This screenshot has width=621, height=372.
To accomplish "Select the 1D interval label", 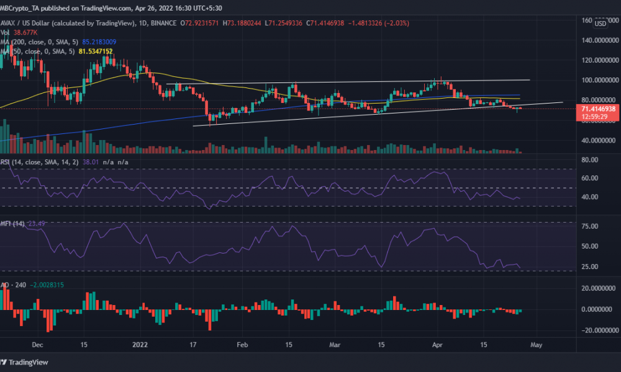I will (143, 24).
